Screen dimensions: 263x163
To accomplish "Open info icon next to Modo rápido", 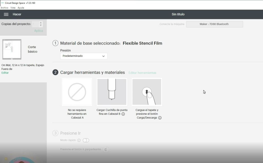I will [79, 140].
